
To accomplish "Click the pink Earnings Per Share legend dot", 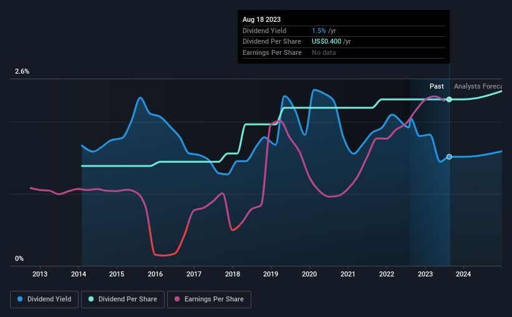I will 177,299.
